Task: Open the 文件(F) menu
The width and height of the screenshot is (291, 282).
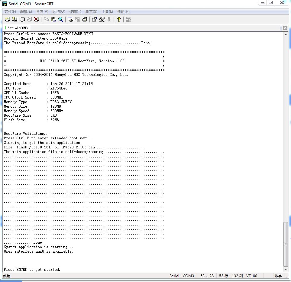Action: 10,11
